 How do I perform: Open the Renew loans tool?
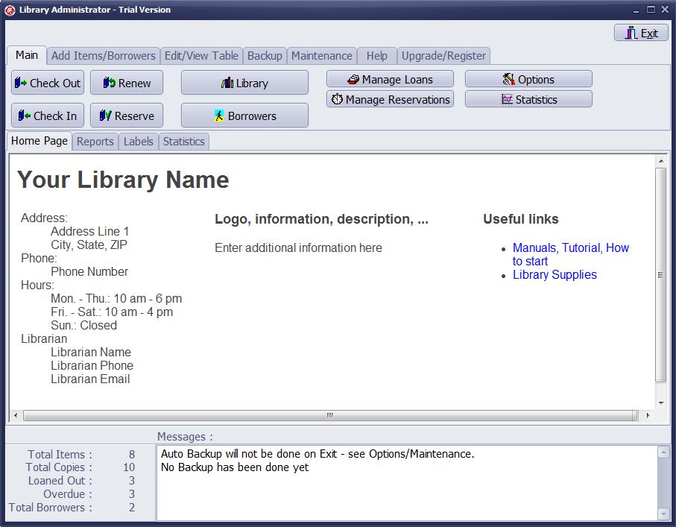(126, 82)
